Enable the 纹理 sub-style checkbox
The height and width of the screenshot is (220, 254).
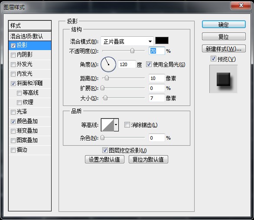[x=19, y=102]
